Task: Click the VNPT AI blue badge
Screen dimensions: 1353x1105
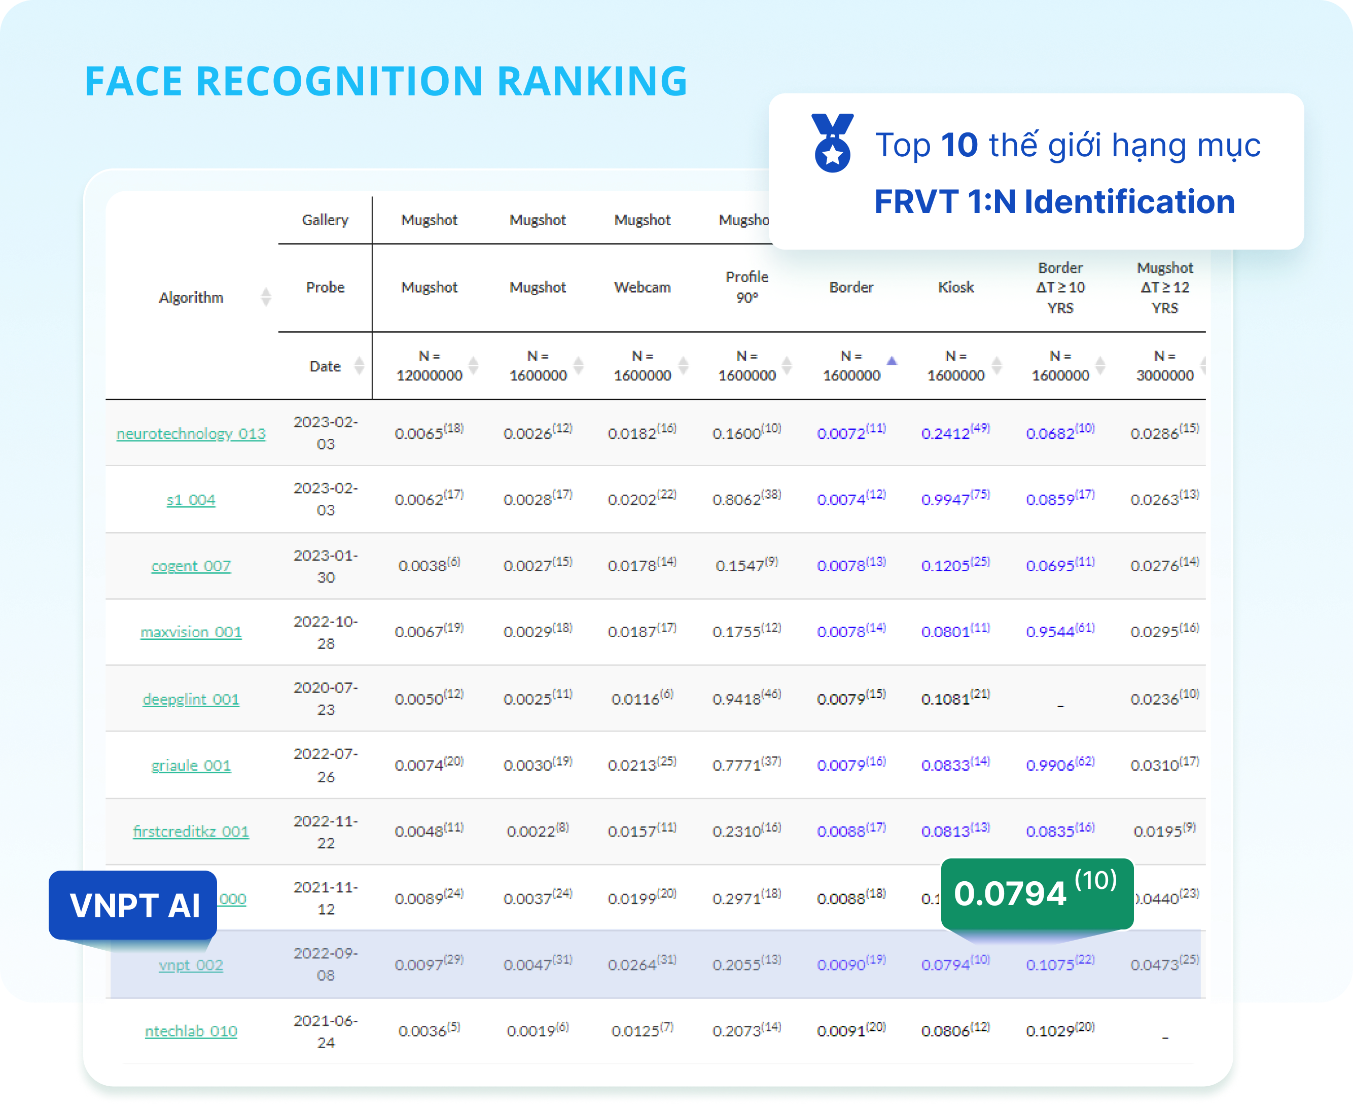Action: (133, 905)
